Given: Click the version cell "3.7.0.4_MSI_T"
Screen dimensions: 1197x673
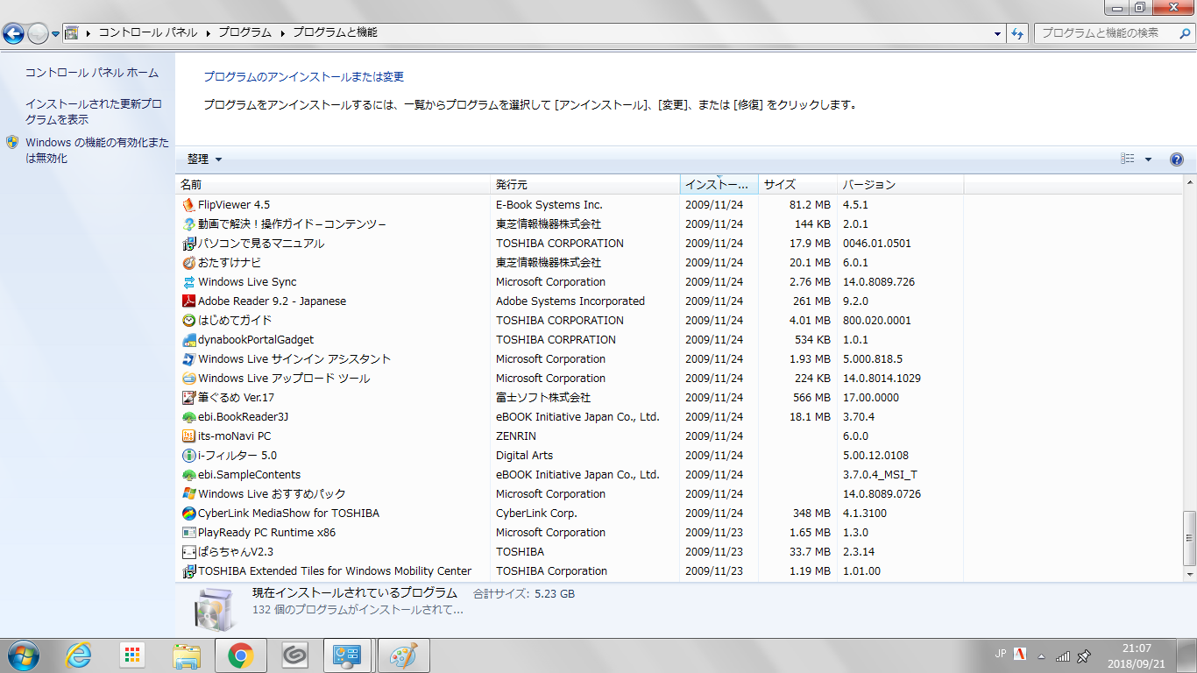Looking at the screenshot, I should click(880, 475).
